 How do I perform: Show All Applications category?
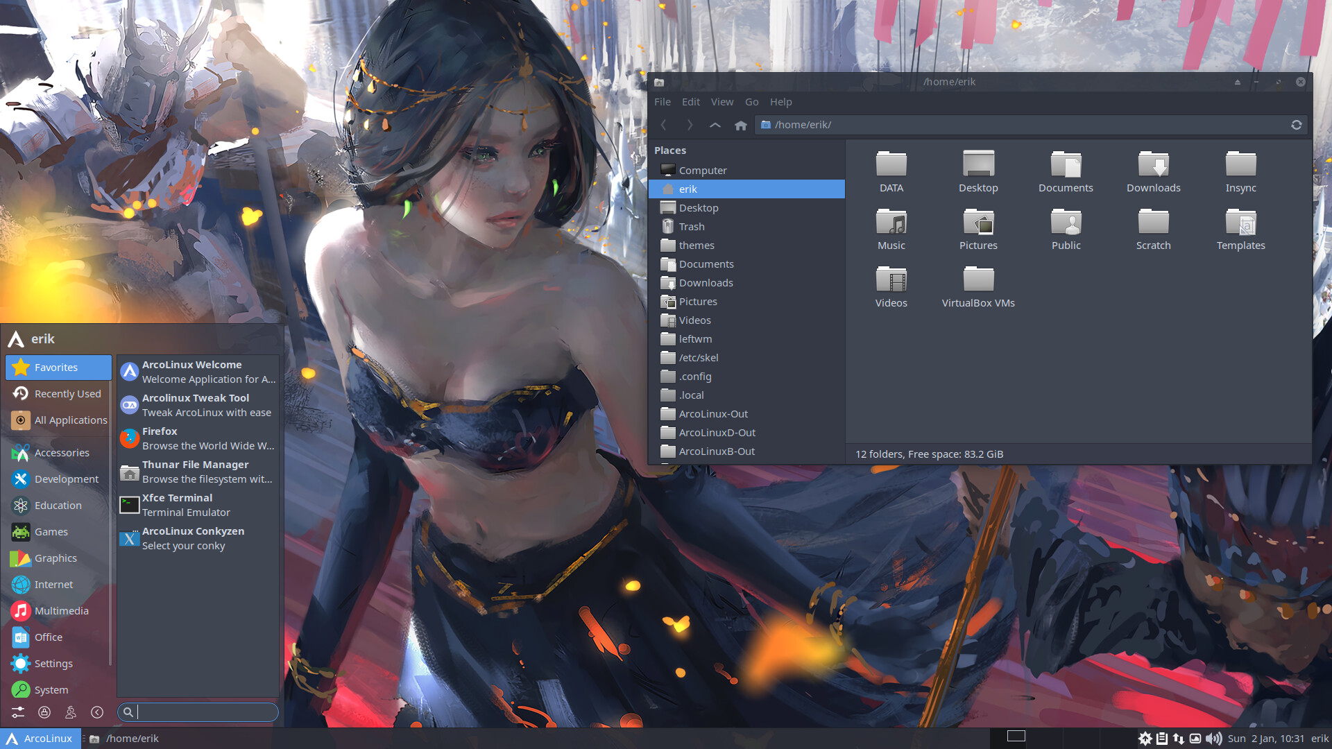(x=58, y=420)
